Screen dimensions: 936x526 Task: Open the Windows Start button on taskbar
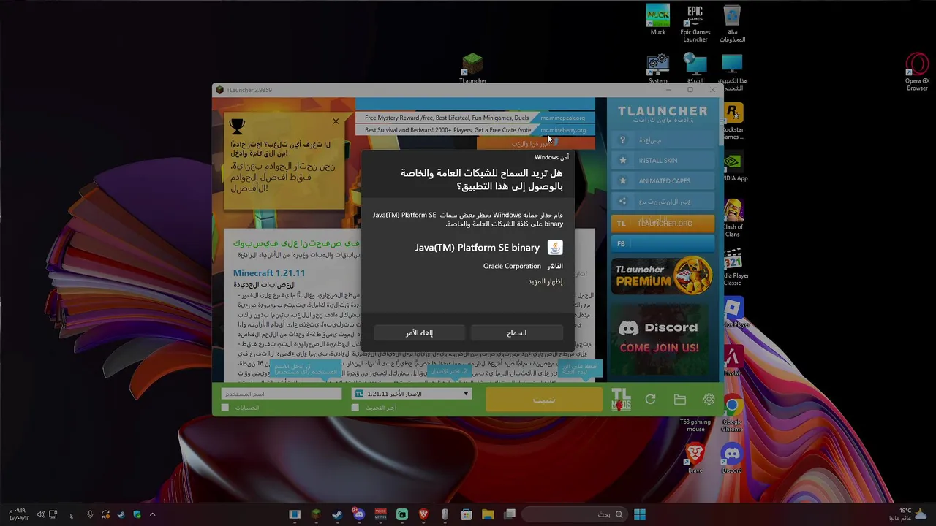click(640, 514)
